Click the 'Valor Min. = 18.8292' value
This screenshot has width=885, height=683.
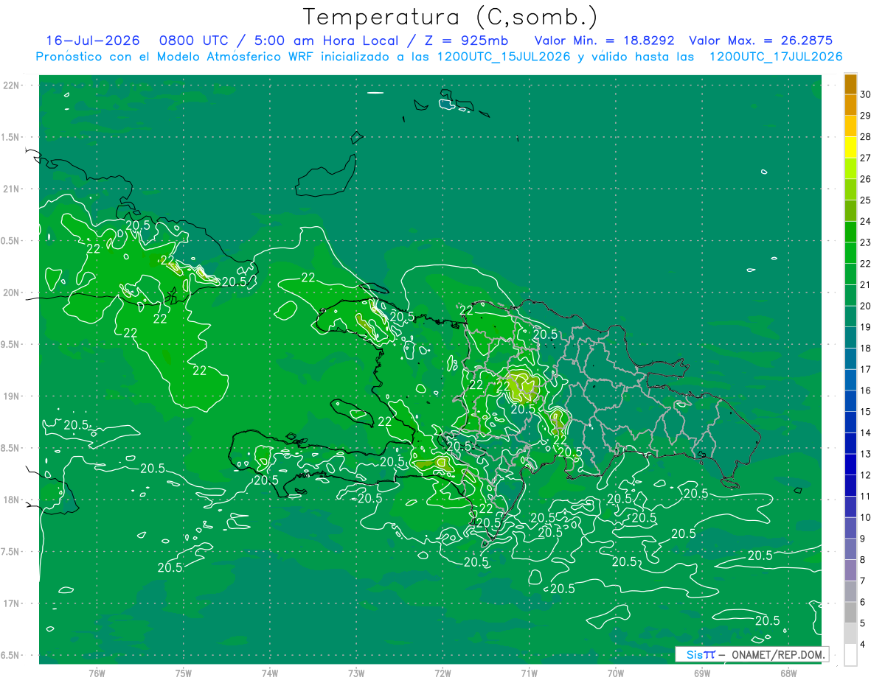[605, 41]
